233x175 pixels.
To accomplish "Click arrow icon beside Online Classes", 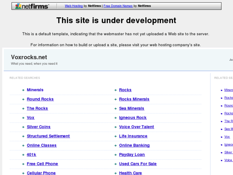I will coord(23,145).
